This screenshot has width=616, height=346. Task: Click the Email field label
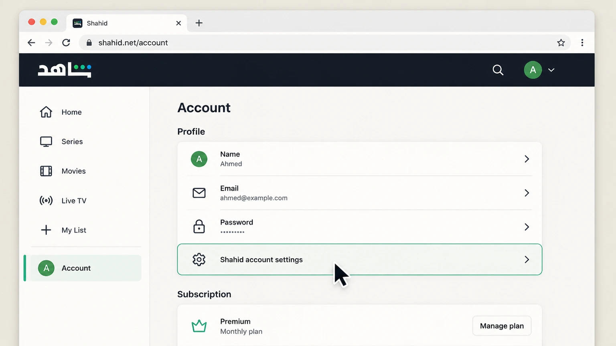coord(229,188)
